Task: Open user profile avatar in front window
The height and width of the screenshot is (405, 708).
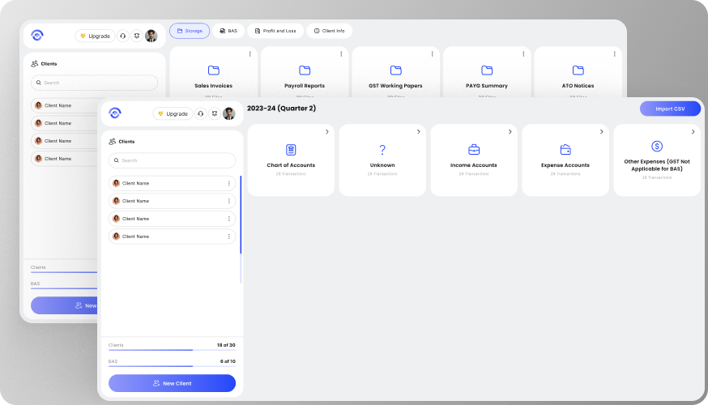Action: coord(229,114)
